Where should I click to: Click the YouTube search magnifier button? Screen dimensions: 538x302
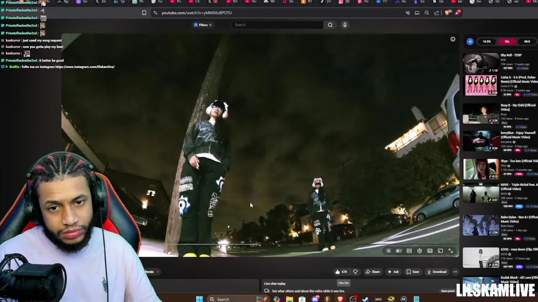330,25
